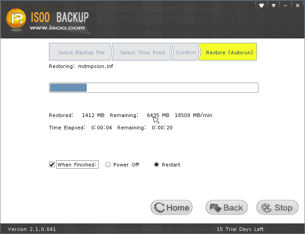The width and height of the screenshot is (305, 234).
Task: Click the Back button
Action: click(226, 208)
